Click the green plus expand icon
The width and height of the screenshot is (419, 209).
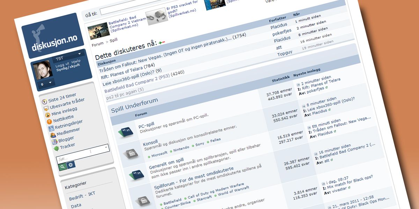point(160,42)
